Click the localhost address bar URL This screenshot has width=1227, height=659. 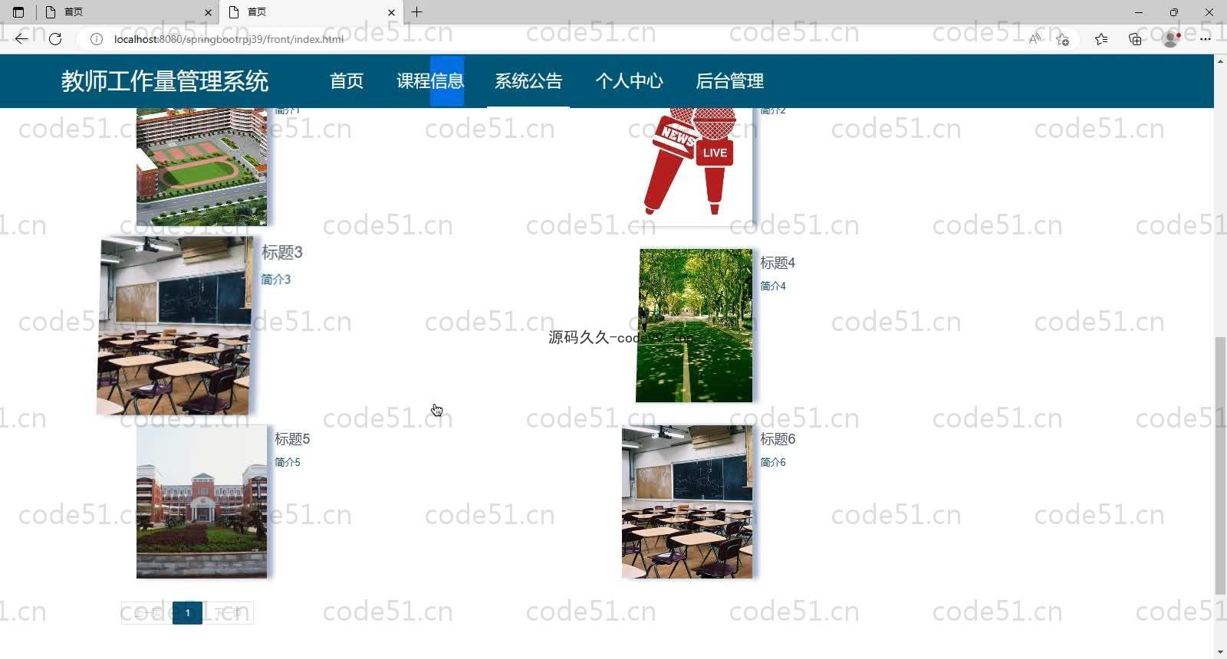pyautogui.click(x=229, y=39)
